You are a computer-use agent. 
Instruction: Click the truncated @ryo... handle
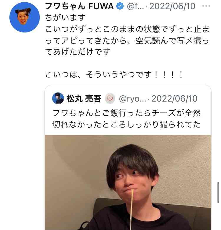pyautogui.click(x=133, y=99)
